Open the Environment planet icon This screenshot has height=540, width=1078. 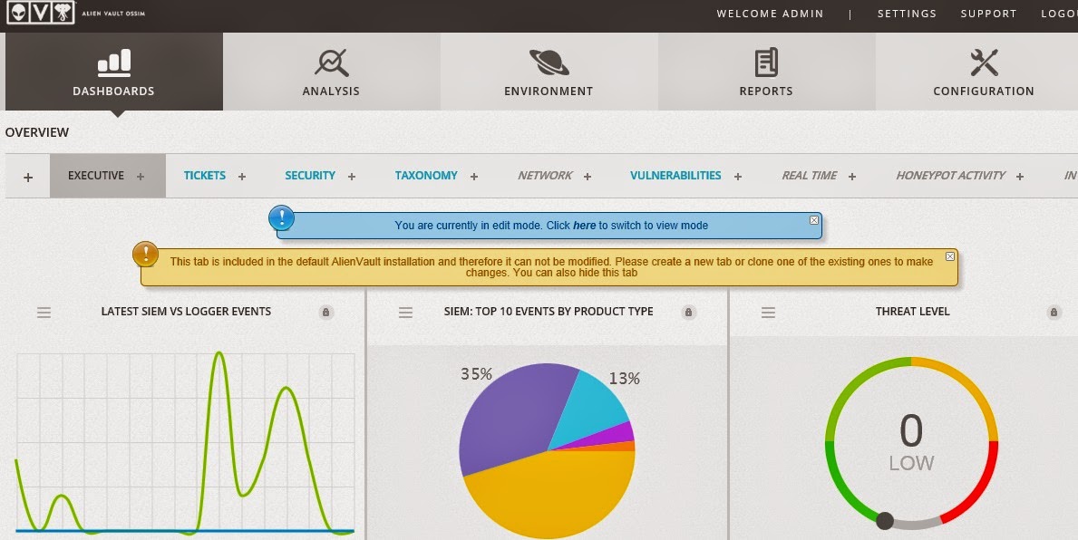pos(549,63)
